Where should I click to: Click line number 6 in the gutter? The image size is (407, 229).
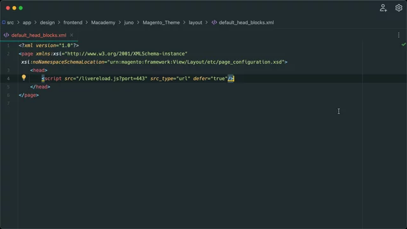point(8,95)
